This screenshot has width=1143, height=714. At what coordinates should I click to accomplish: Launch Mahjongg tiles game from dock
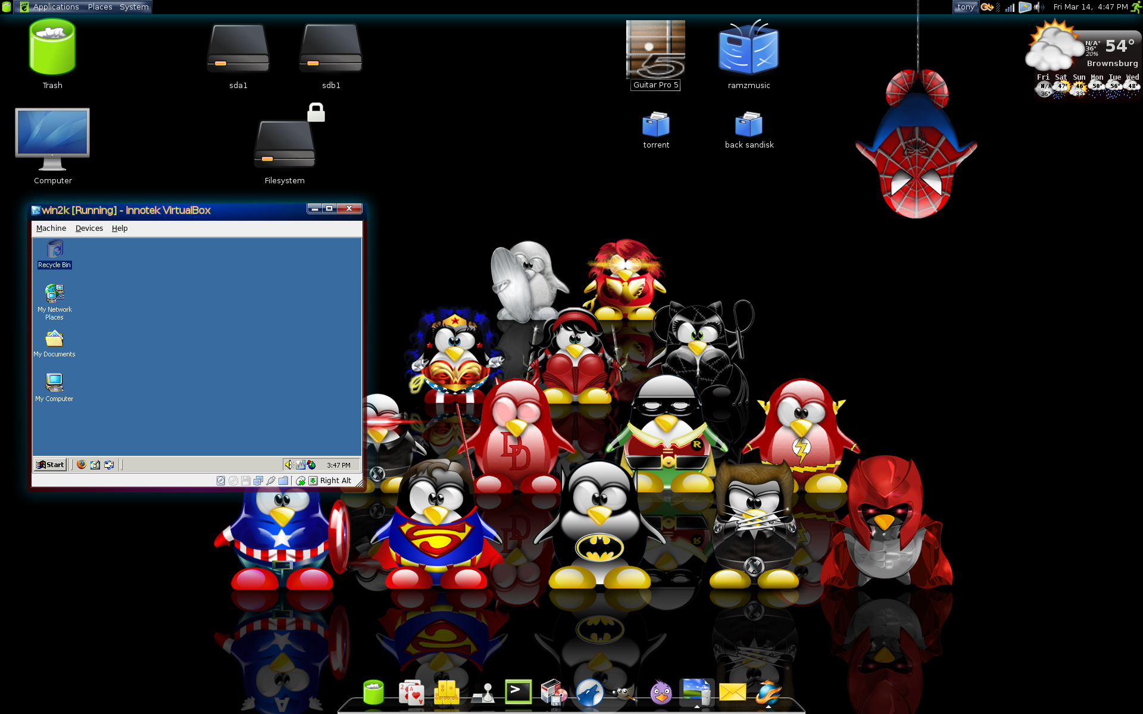pyautogui.click(x=446, y=693)
